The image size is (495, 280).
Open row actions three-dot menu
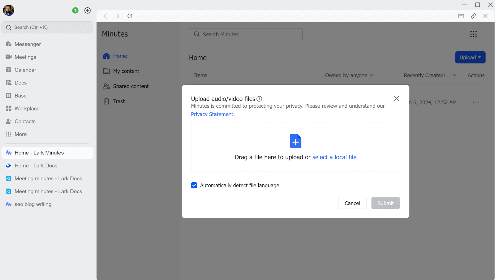476,102
